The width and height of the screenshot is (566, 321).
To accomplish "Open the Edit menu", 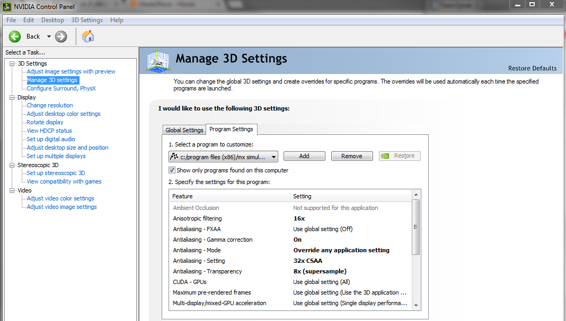I will click(29, 20).
